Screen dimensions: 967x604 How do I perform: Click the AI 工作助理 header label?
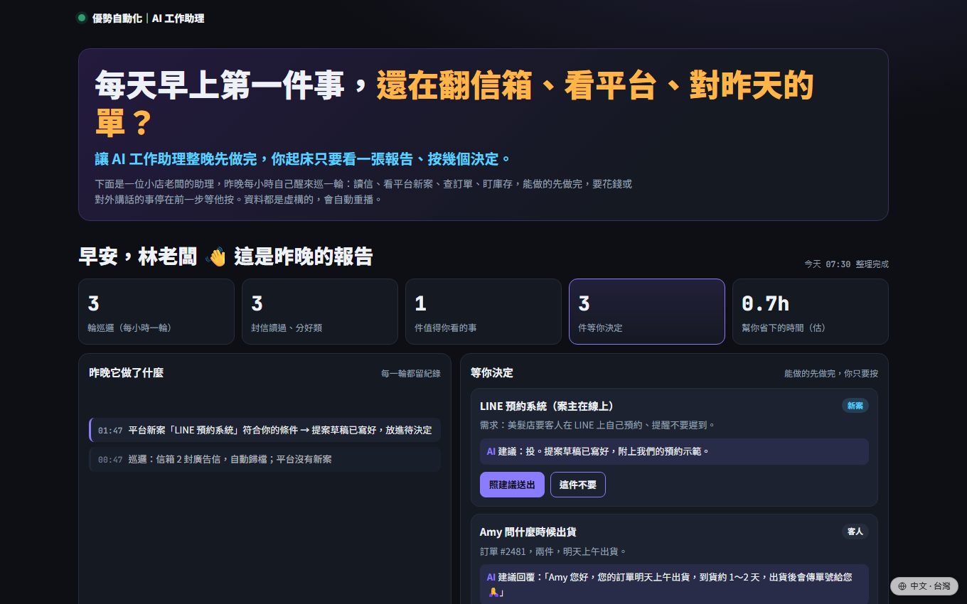pyautogui.click(x=178, y=18)
